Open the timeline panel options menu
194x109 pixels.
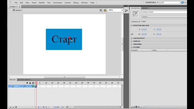(x=122, y=80)
